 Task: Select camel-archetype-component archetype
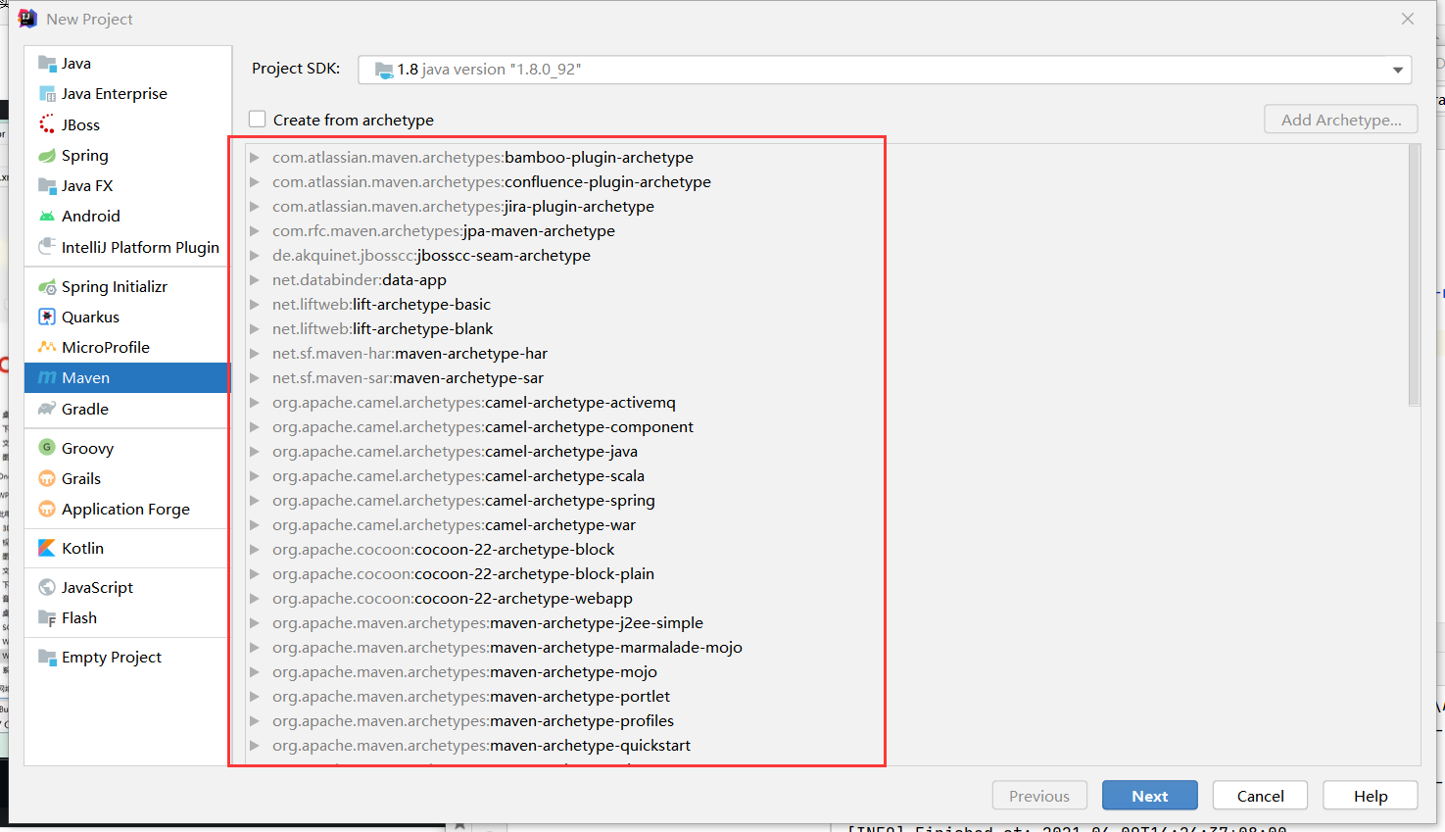pyautogui.click(x=483, y=426)
